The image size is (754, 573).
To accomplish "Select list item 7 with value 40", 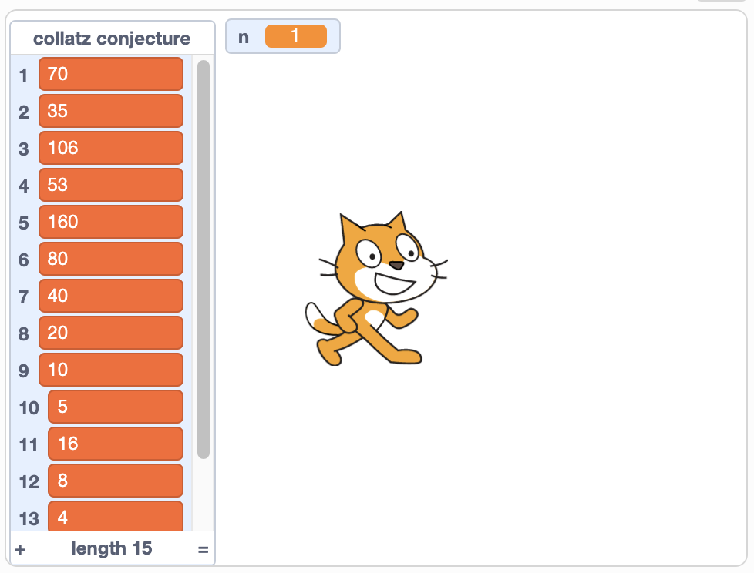I will coord(111,296).
